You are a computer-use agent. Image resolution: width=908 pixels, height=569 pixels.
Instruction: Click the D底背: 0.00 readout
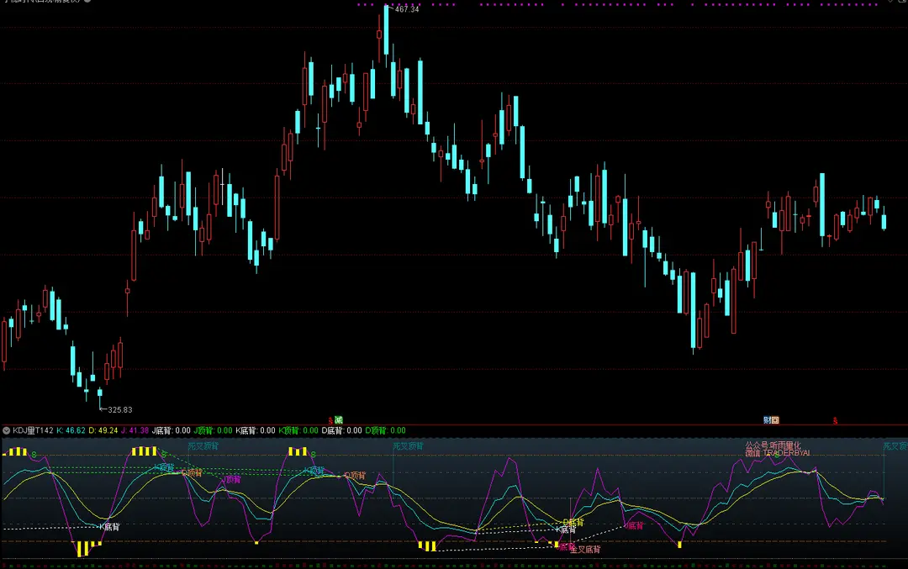(341, 430)
